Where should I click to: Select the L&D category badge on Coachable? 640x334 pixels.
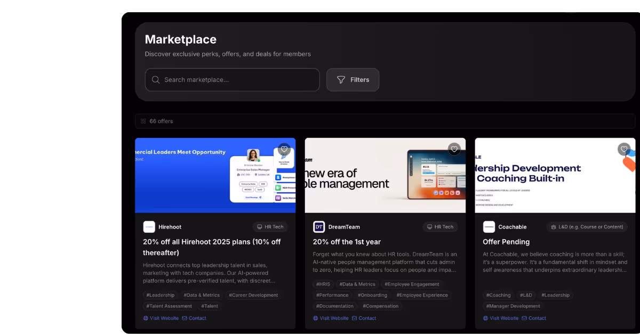(x=587, y=227)
